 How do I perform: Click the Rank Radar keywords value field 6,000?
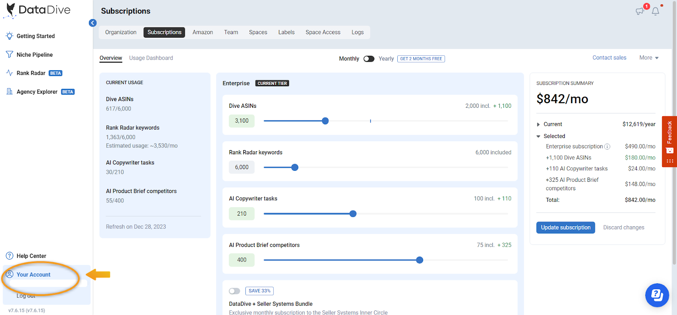coord(242,167)
